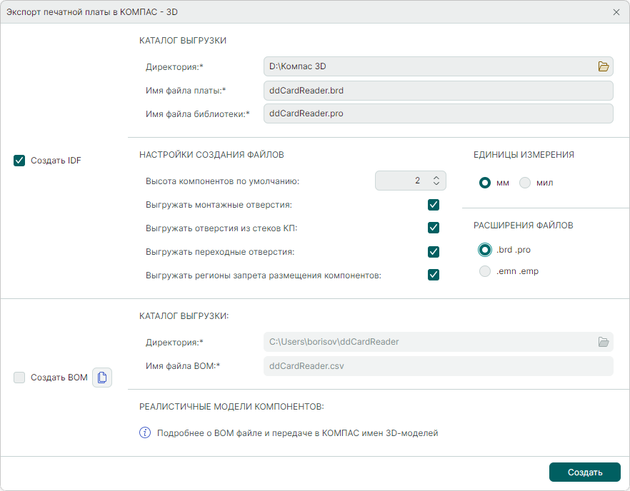This screenshot has height=491, width=630.
Task: Disable Выгружать переходные отверстия checkbox
Action: (433, 251)
